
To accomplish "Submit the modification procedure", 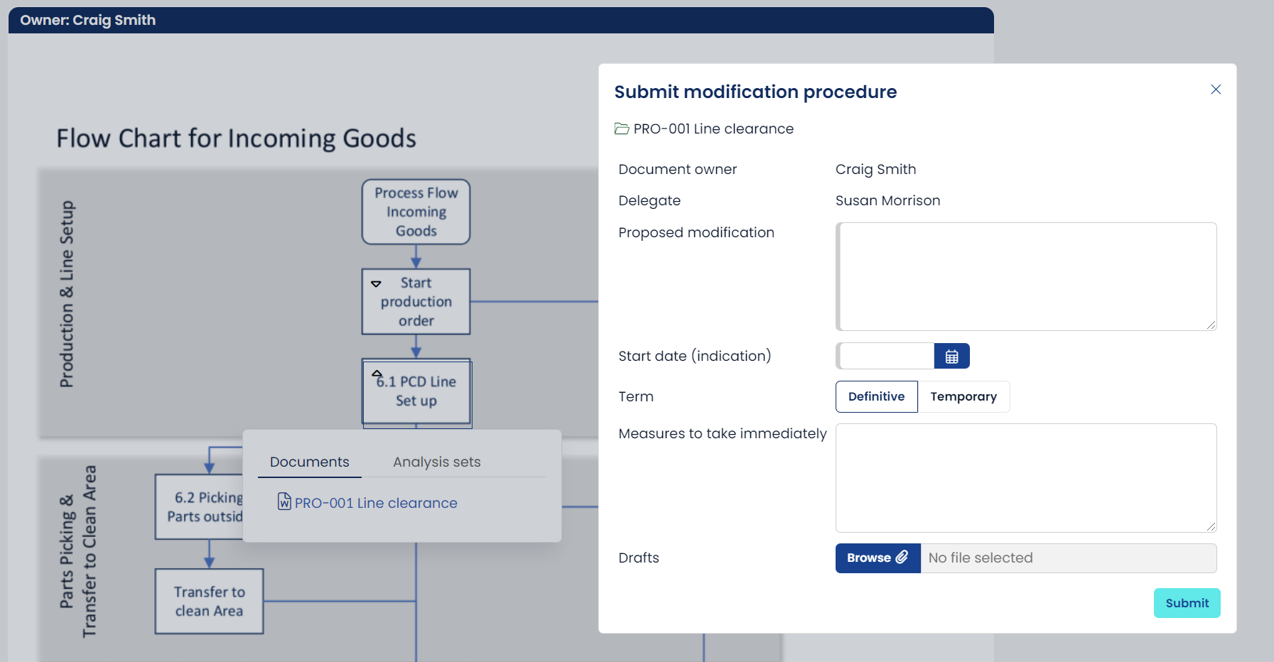I will [x=1187, y=602].
